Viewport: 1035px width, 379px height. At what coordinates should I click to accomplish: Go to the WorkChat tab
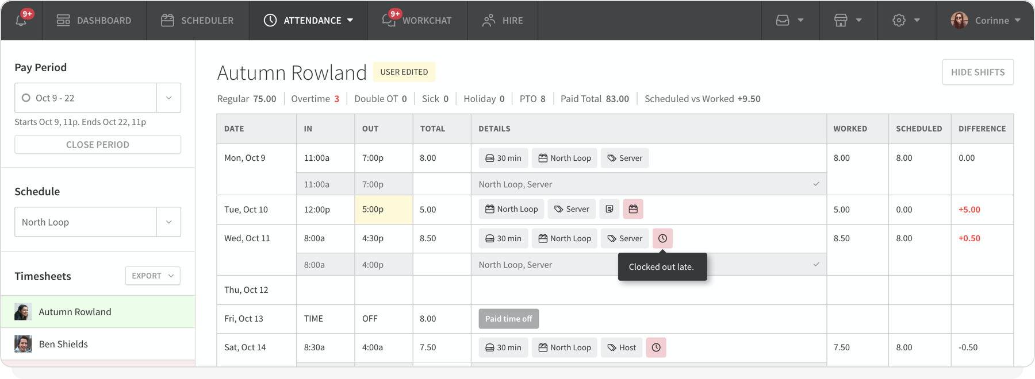[417, 20]
